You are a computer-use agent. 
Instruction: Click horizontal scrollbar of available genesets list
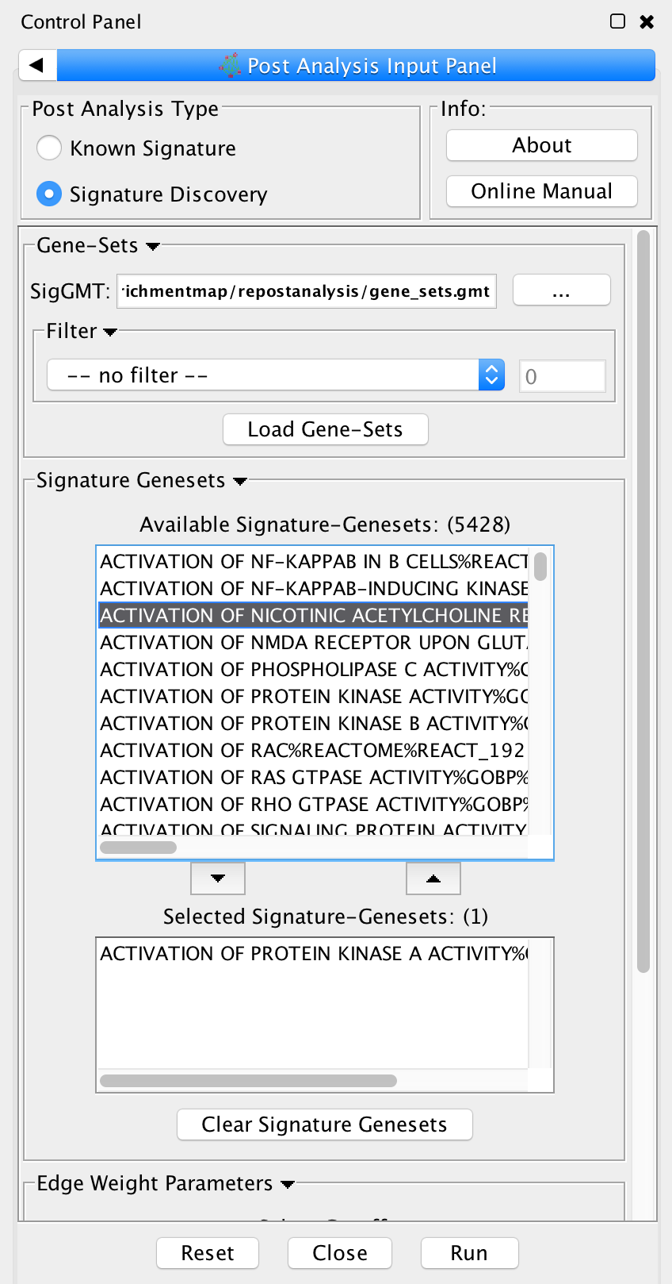[x=138, y=847]
